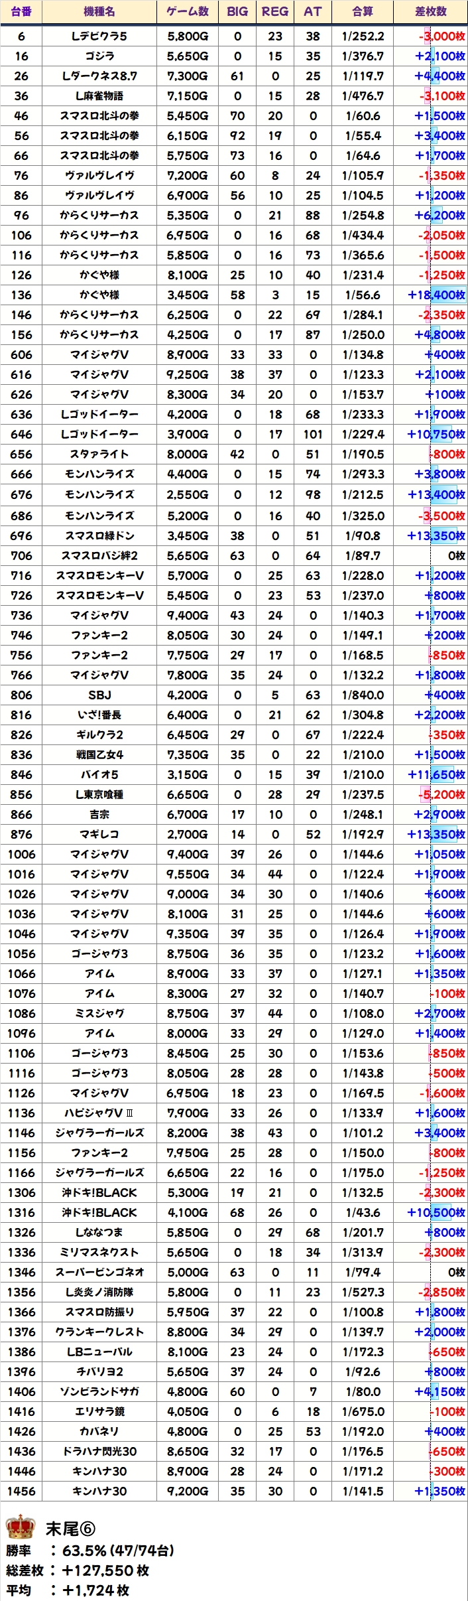Click the 9,550G game count in row 1016

(x=188, y=874)
